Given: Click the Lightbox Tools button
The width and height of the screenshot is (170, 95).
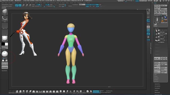Looking at the screenshot, I should coord(160,14).
